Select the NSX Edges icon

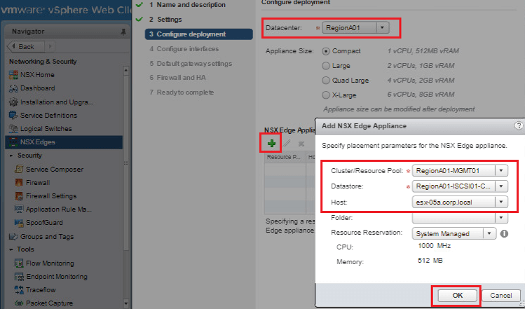click(x=13, y=142)
